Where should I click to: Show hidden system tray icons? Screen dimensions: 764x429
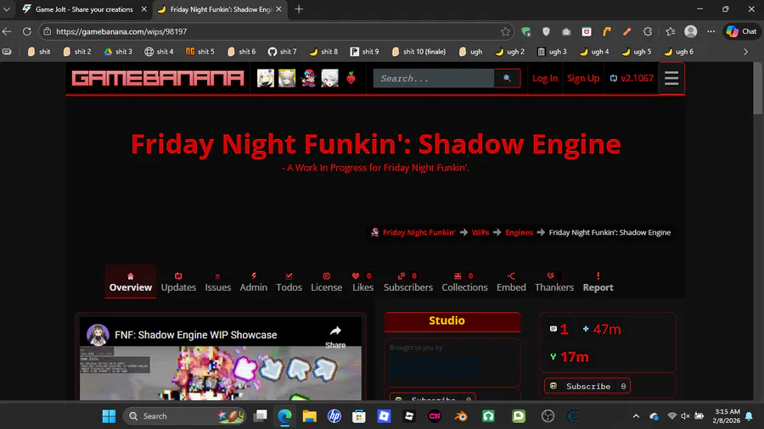pyautogui.click(x=636, y=416)
